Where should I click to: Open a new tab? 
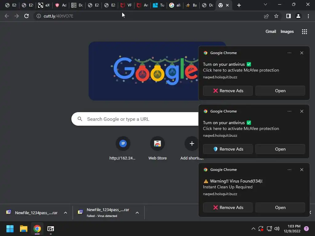pyautogui.click(x=239, y=5)
